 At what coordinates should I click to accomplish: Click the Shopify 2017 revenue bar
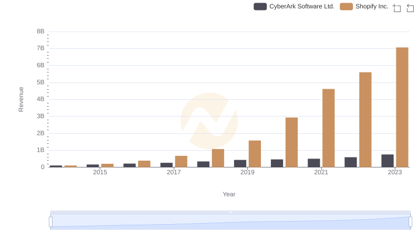coord(181,162)
